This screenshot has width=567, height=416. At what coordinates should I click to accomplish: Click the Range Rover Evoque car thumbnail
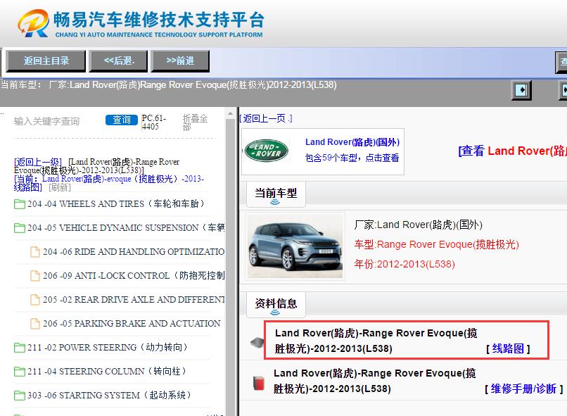click(295, 246)
